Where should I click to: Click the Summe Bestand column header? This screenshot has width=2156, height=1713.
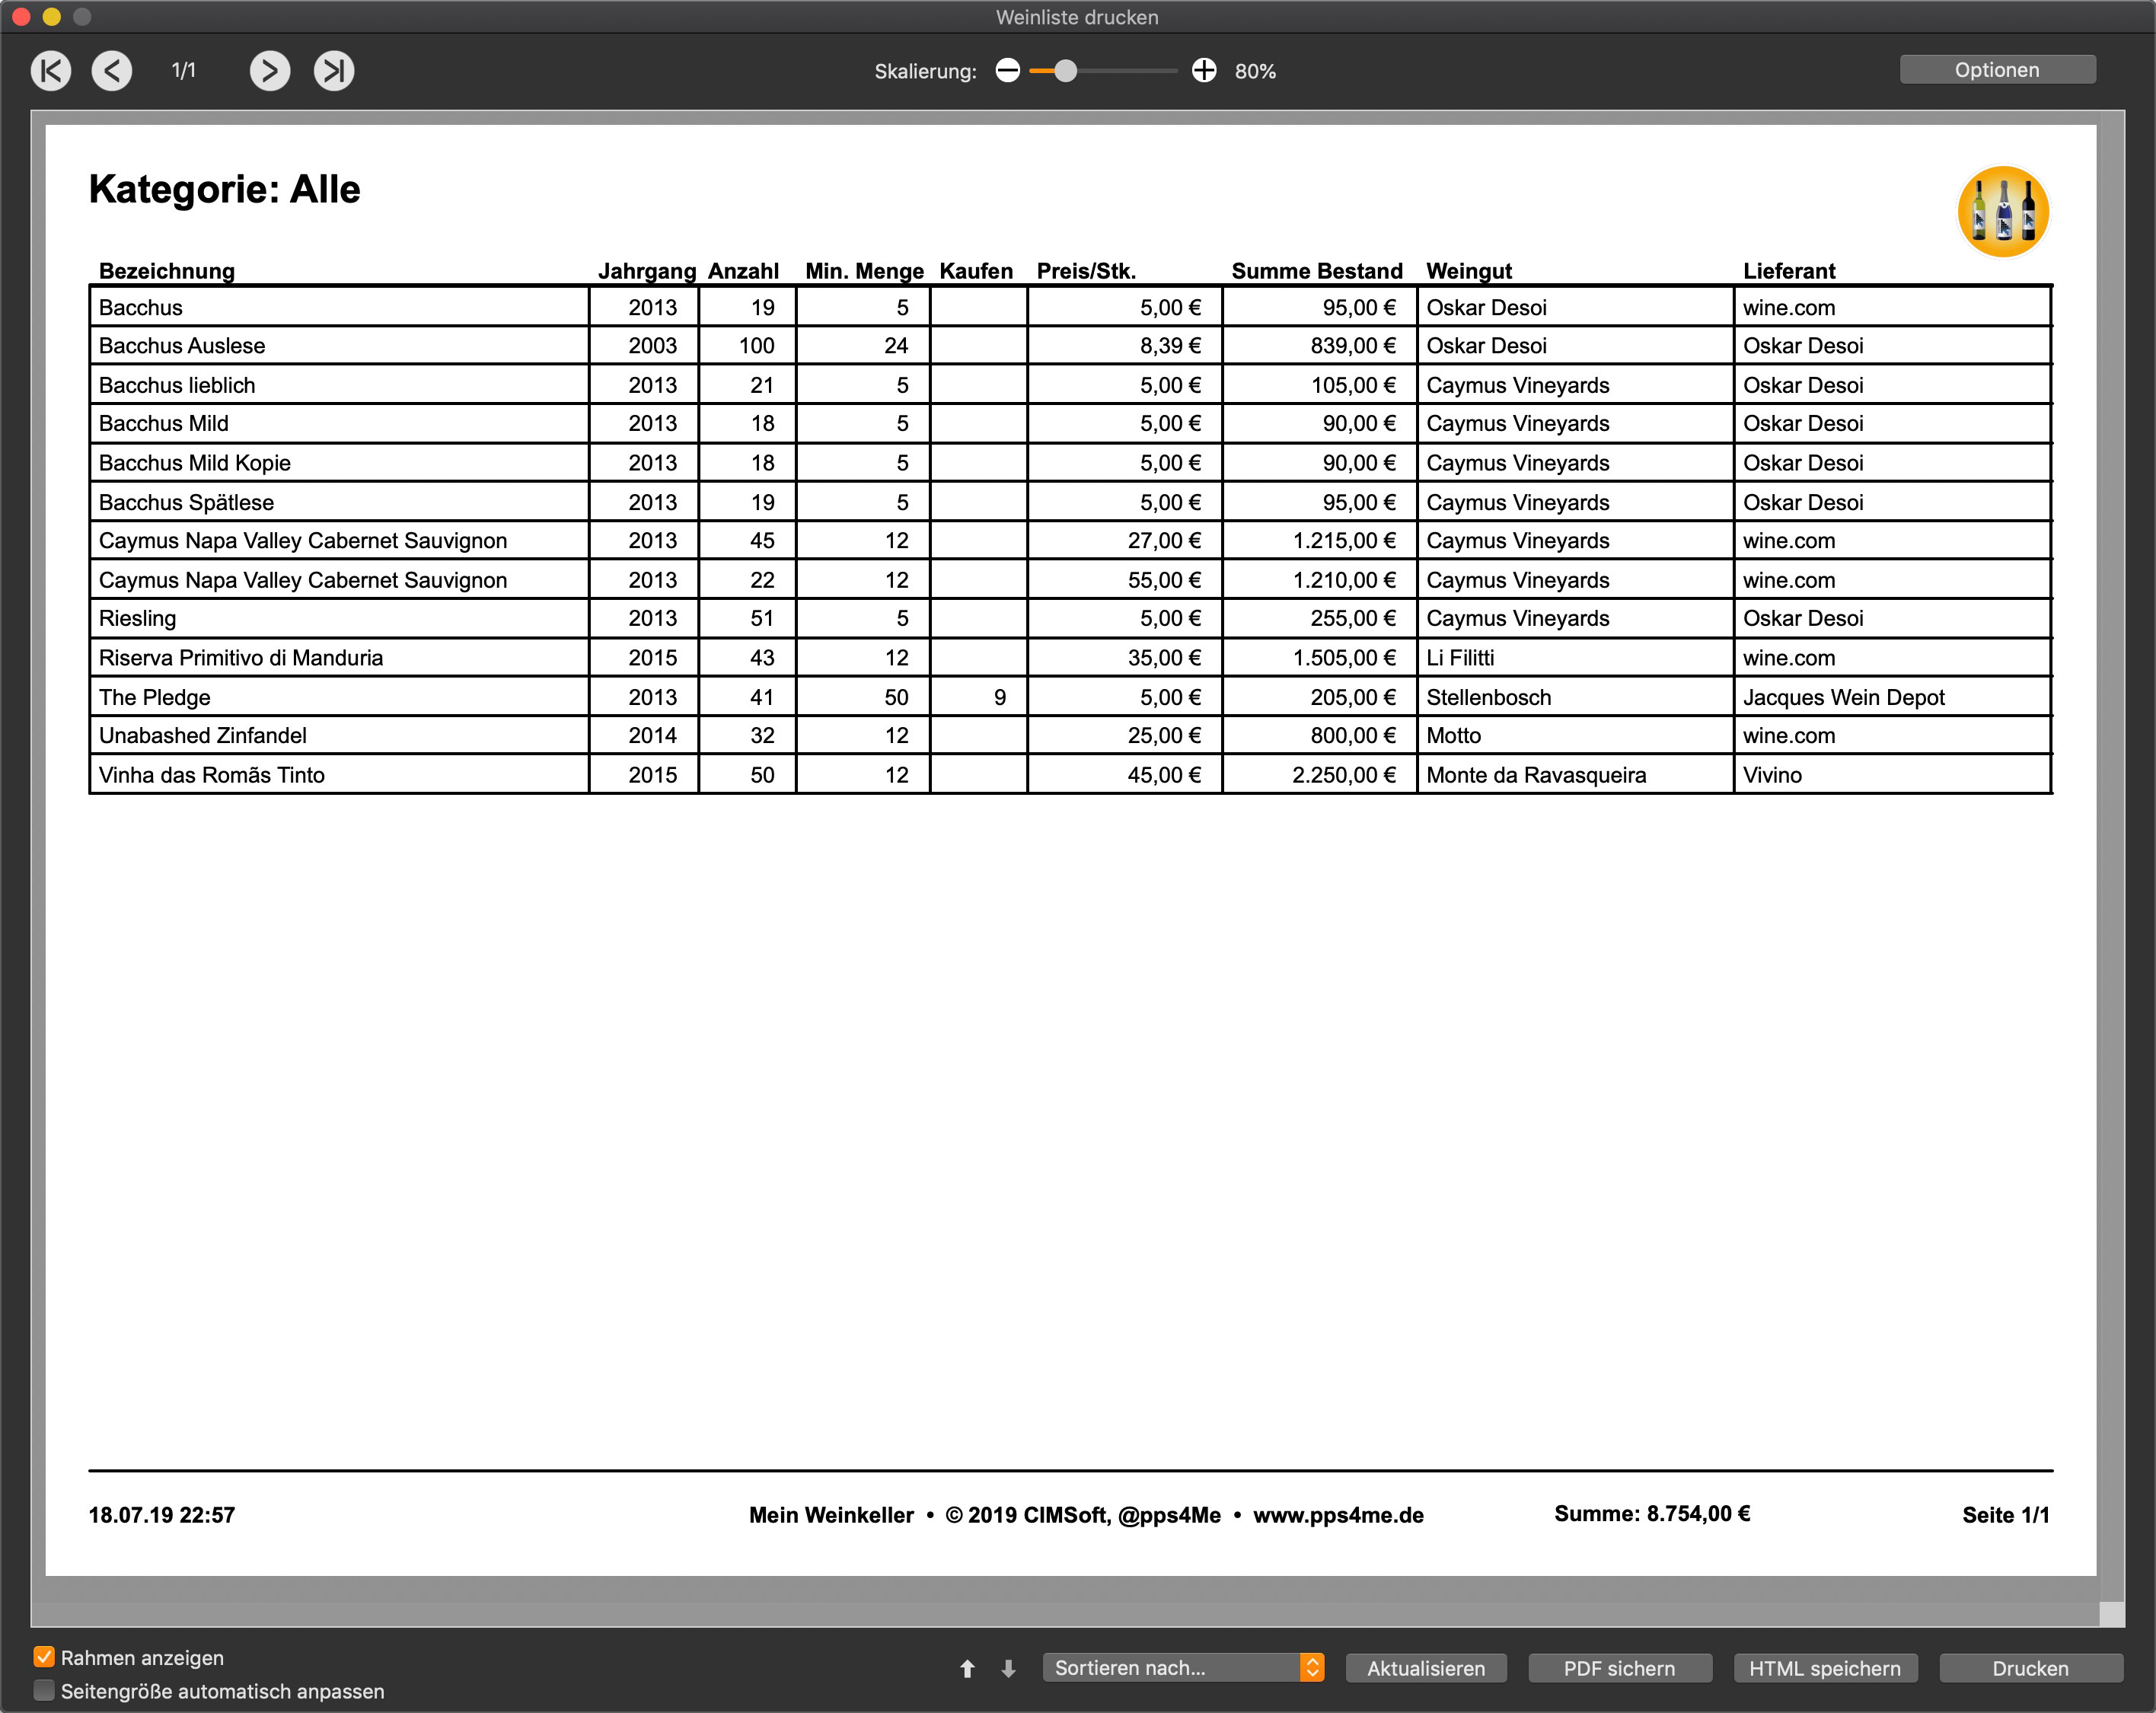1317,271
